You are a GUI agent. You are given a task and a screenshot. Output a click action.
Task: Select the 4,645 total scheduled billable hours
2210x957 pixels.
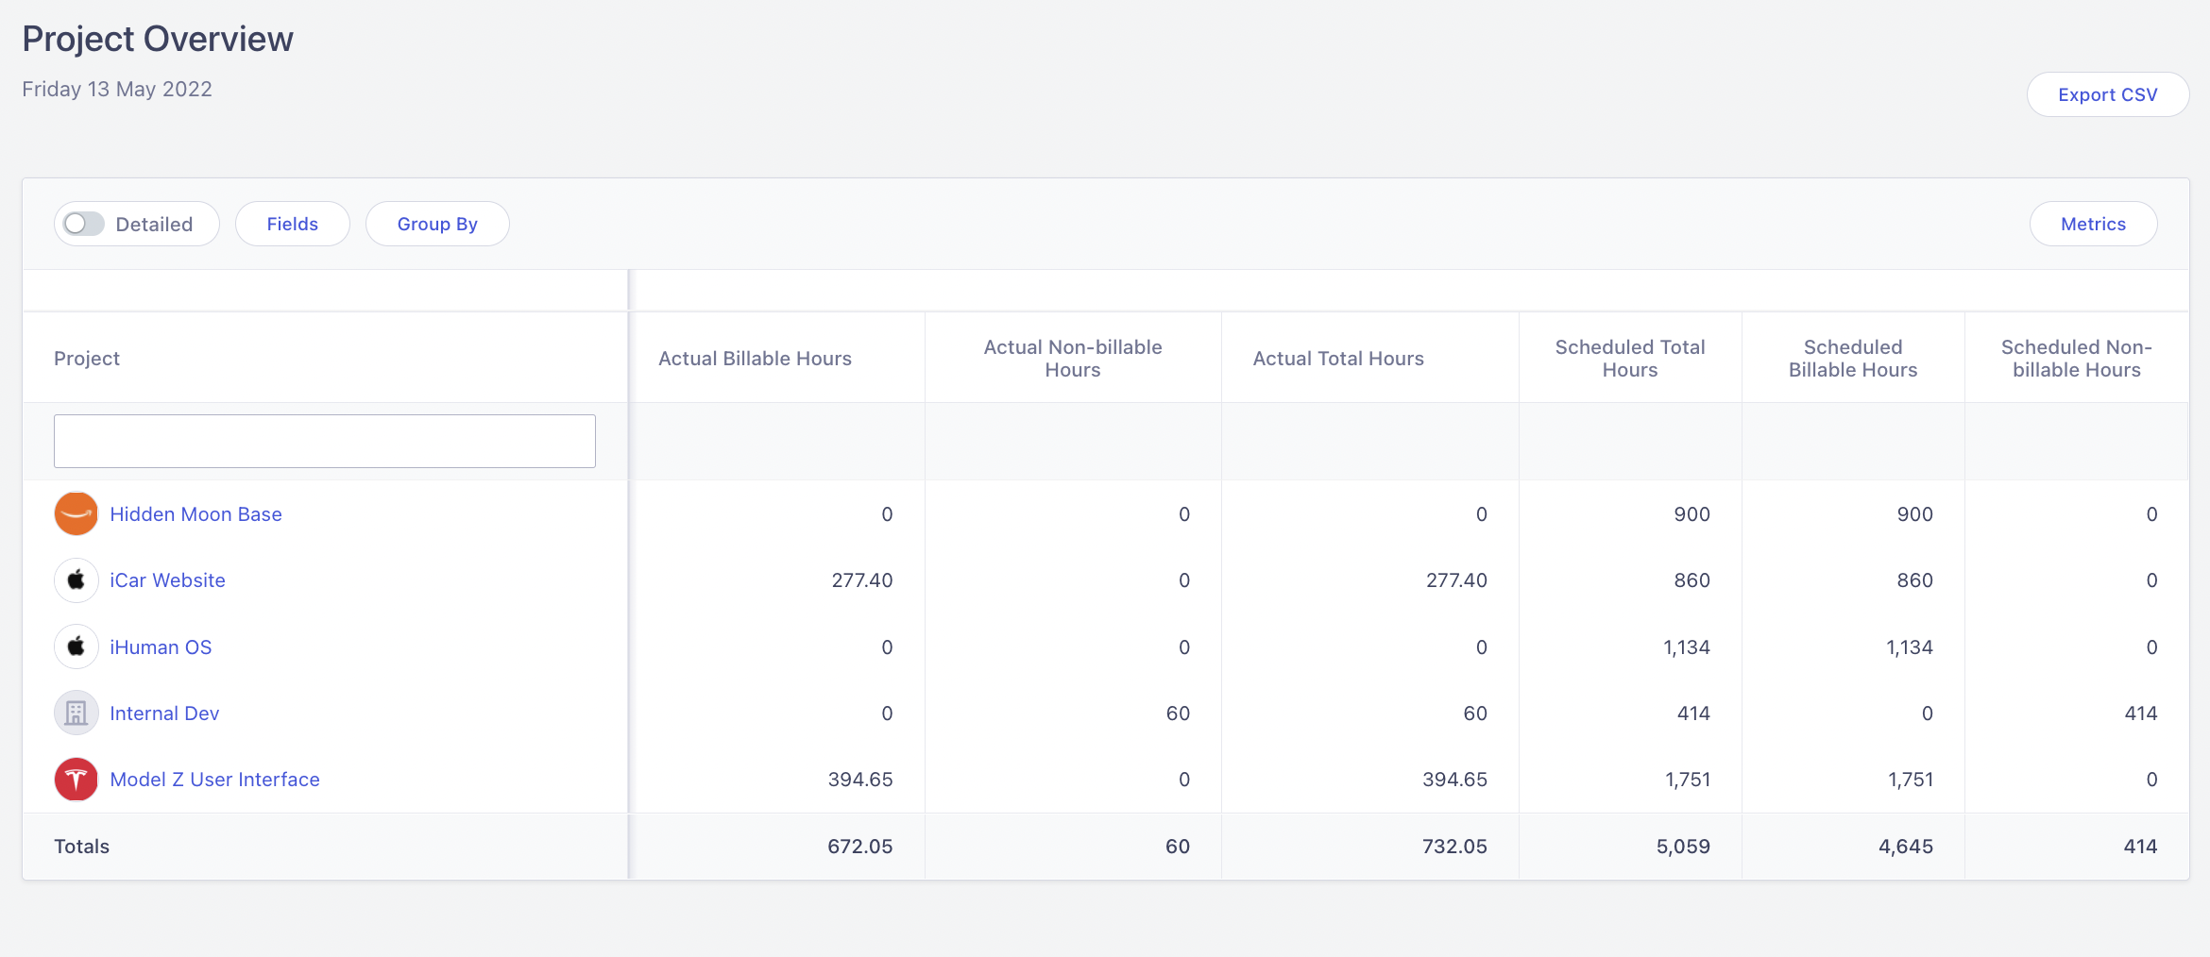pyautogui.click(x=1906, y=847)
